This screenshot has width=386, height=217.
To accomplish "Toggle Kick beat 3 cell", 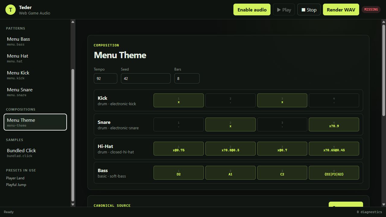I will [282, 100].
